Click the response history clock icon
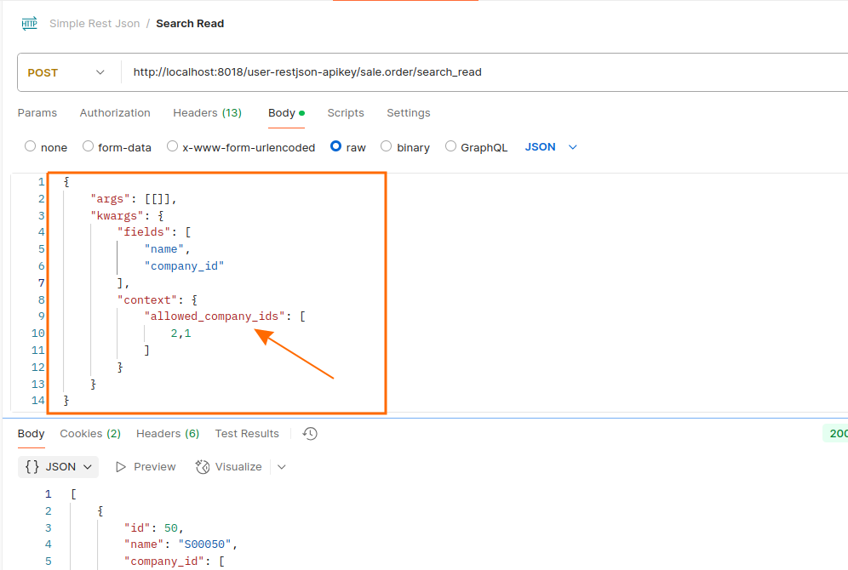 [x=310, y=434]
